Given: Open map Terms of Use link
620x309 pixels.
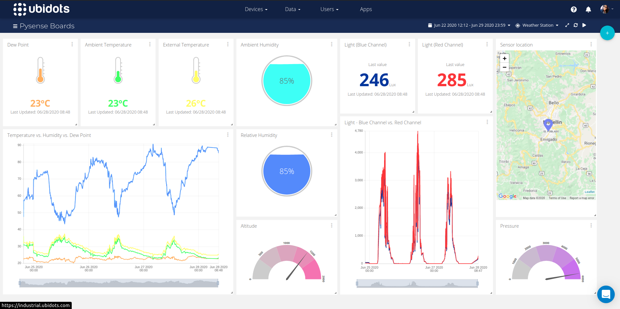Looking at the screenshot, I should (557, 198).
